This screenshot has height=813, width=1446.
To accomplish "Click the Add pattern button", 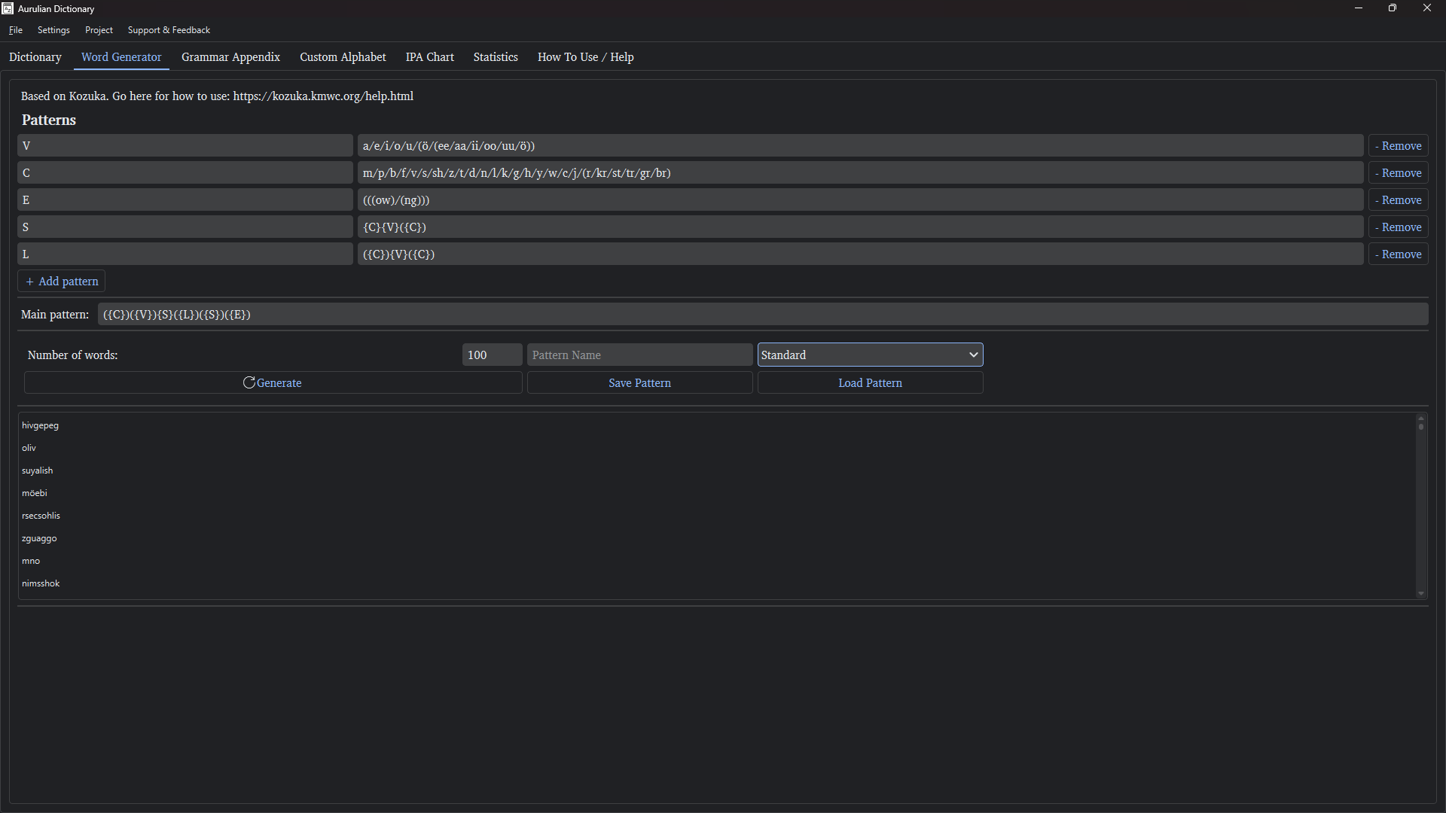I will tap(61, 282).
